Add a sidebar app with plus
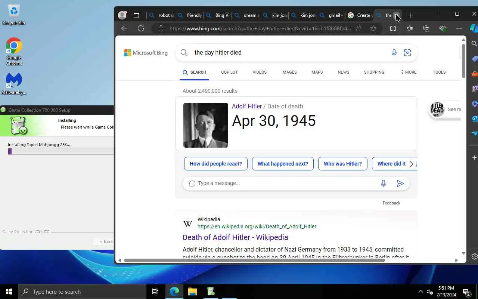 (x=474, y=158)
